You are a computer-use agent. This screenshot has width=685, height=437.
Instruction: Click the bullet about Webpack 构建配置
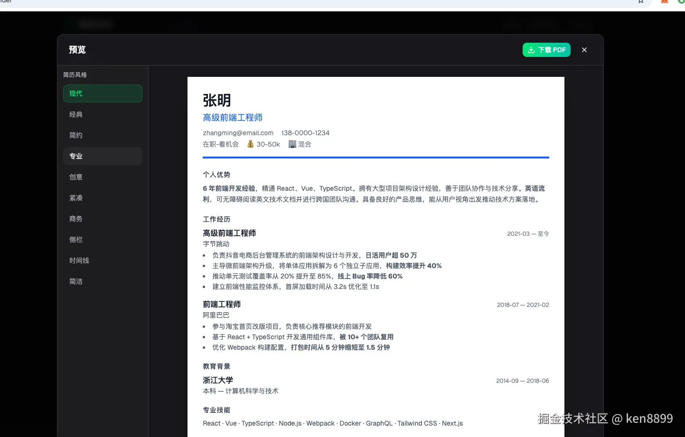(301, 347)
